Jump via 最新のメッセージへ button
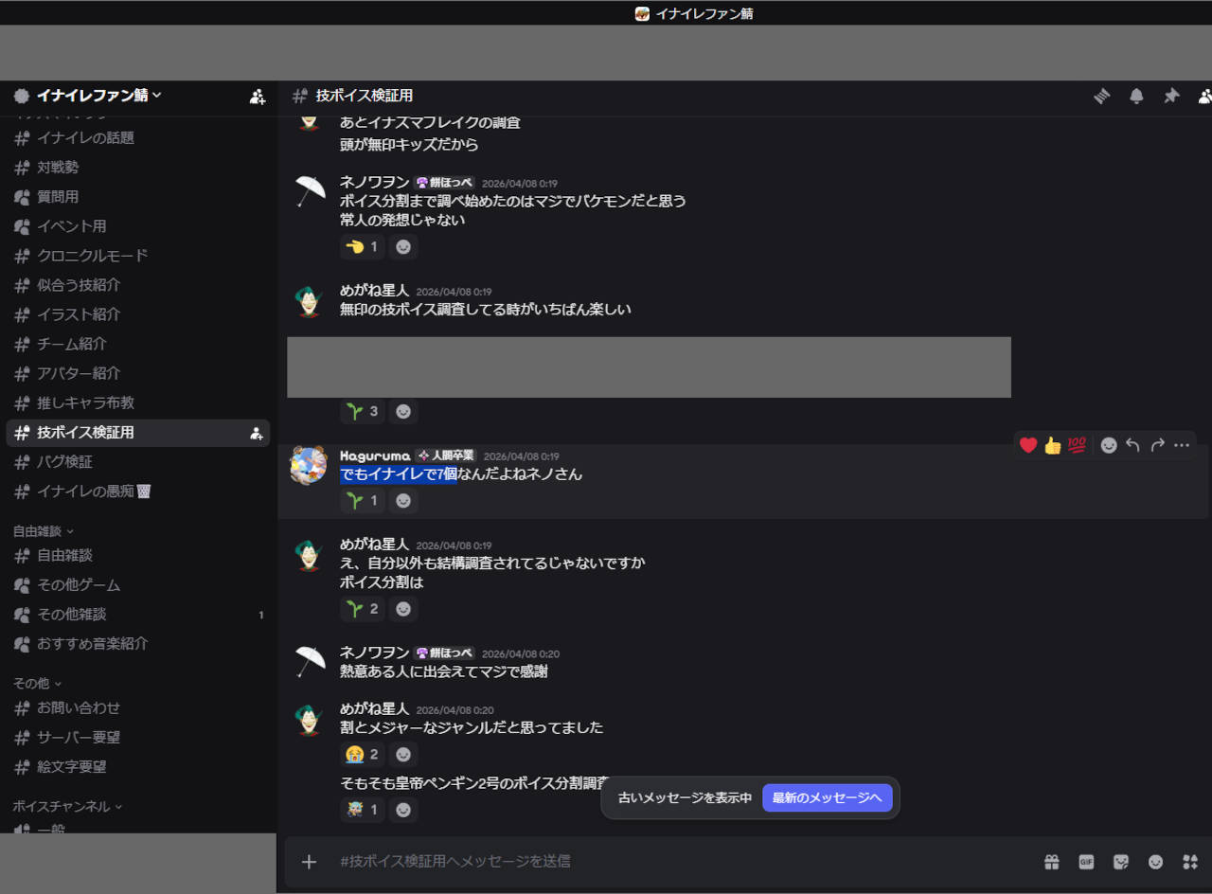 pyautogui.click(x=828, y=798)
